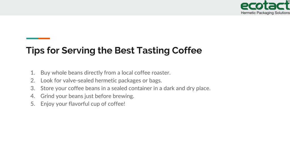
Task: Click the words local coffee roaster
Action: click(146, 73)
